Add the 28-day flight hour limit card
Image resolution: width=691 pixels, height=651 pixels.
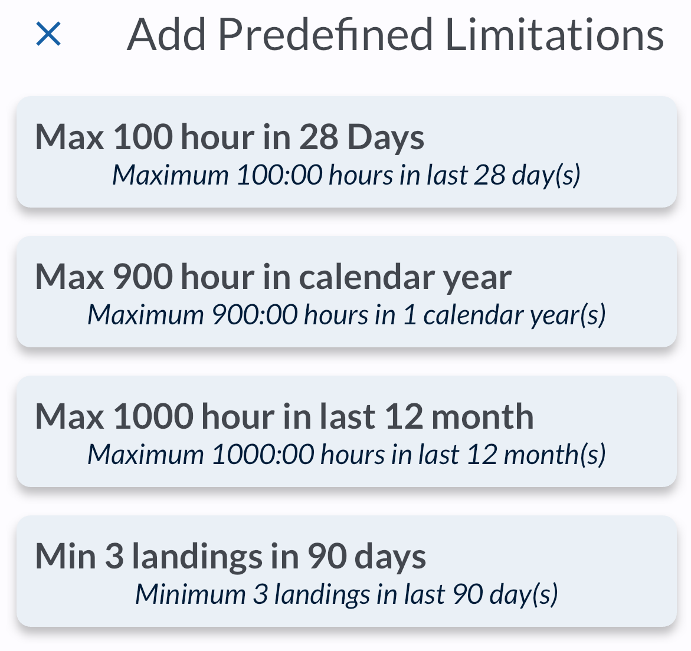(346, 152)
